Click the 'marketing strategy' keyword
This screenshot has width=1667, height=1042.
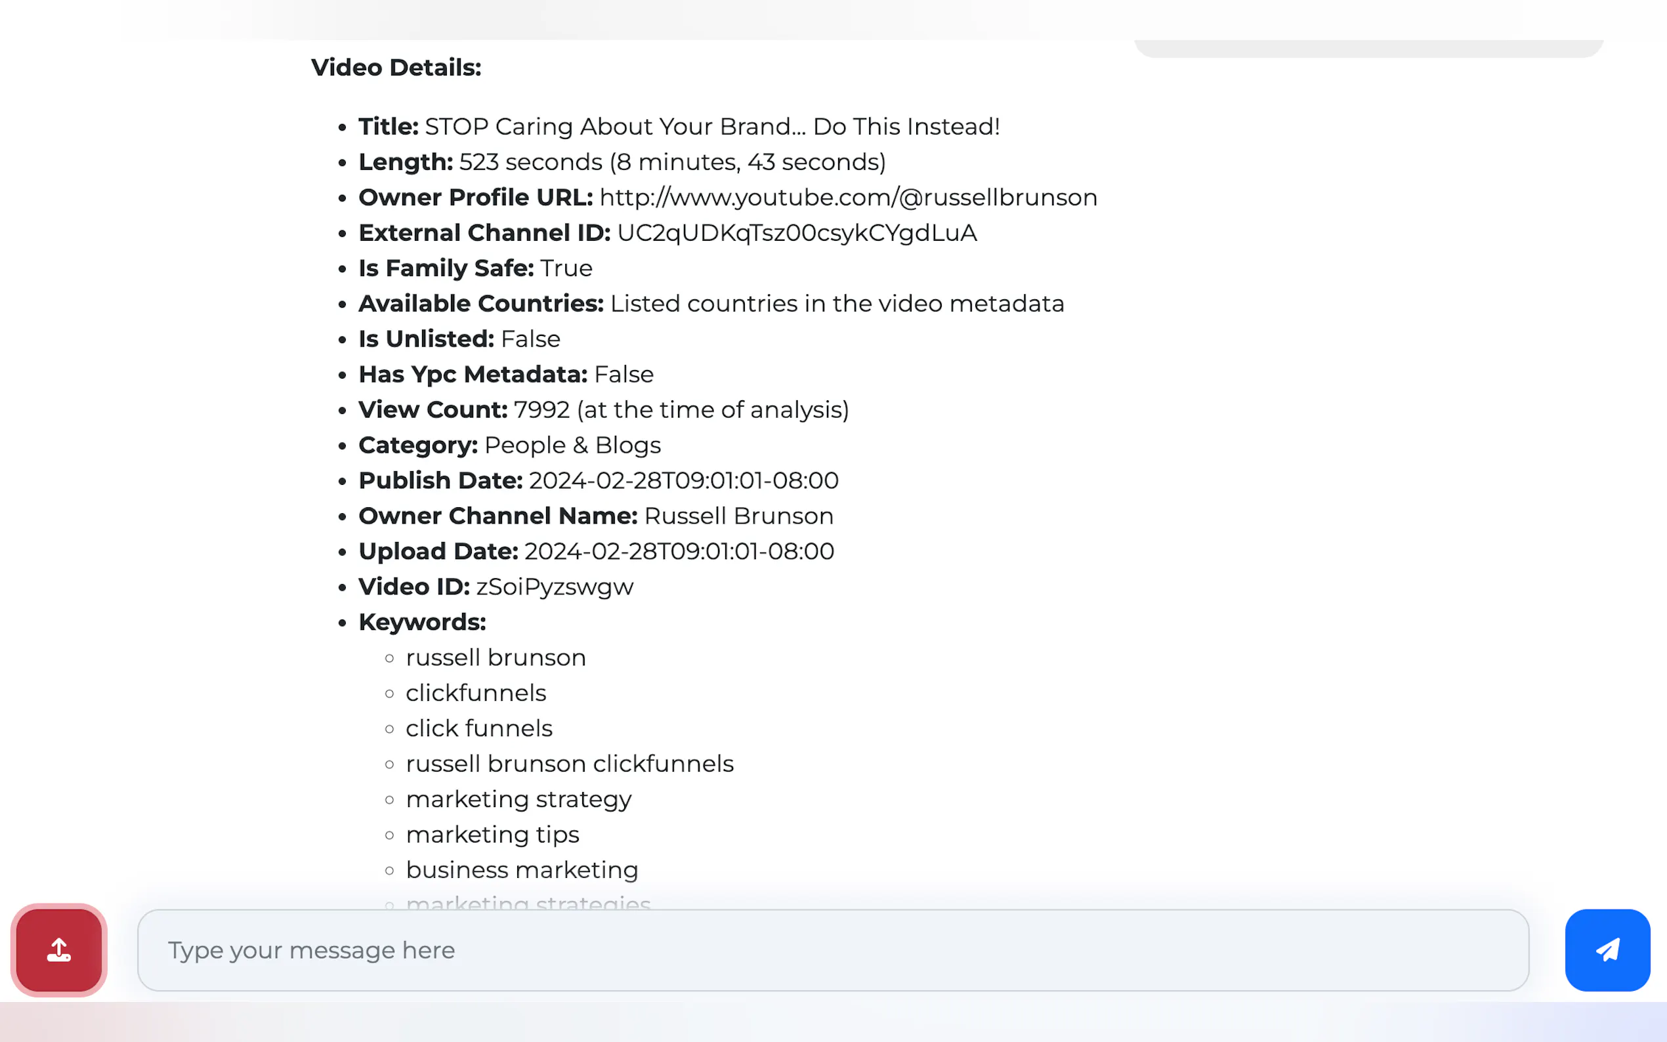click(518, 799)
